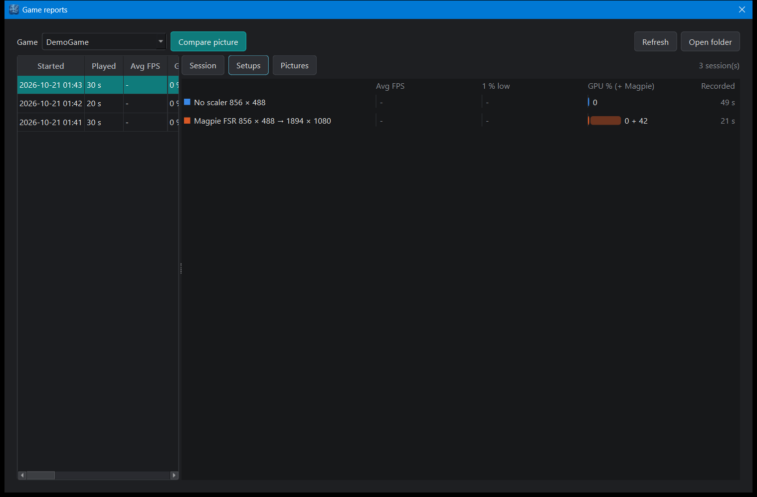Click the Refresh button

[x=655, y=42]
